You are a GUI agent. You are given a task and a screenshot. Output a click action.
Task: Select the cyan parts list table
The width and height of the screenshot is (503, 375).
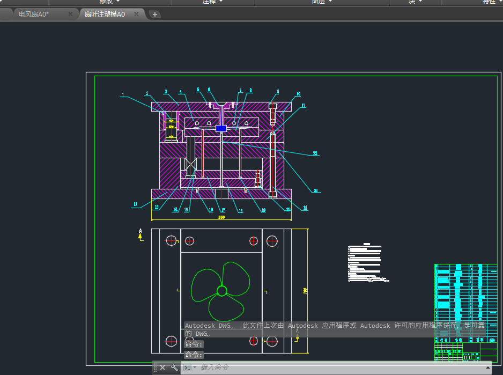466,303
